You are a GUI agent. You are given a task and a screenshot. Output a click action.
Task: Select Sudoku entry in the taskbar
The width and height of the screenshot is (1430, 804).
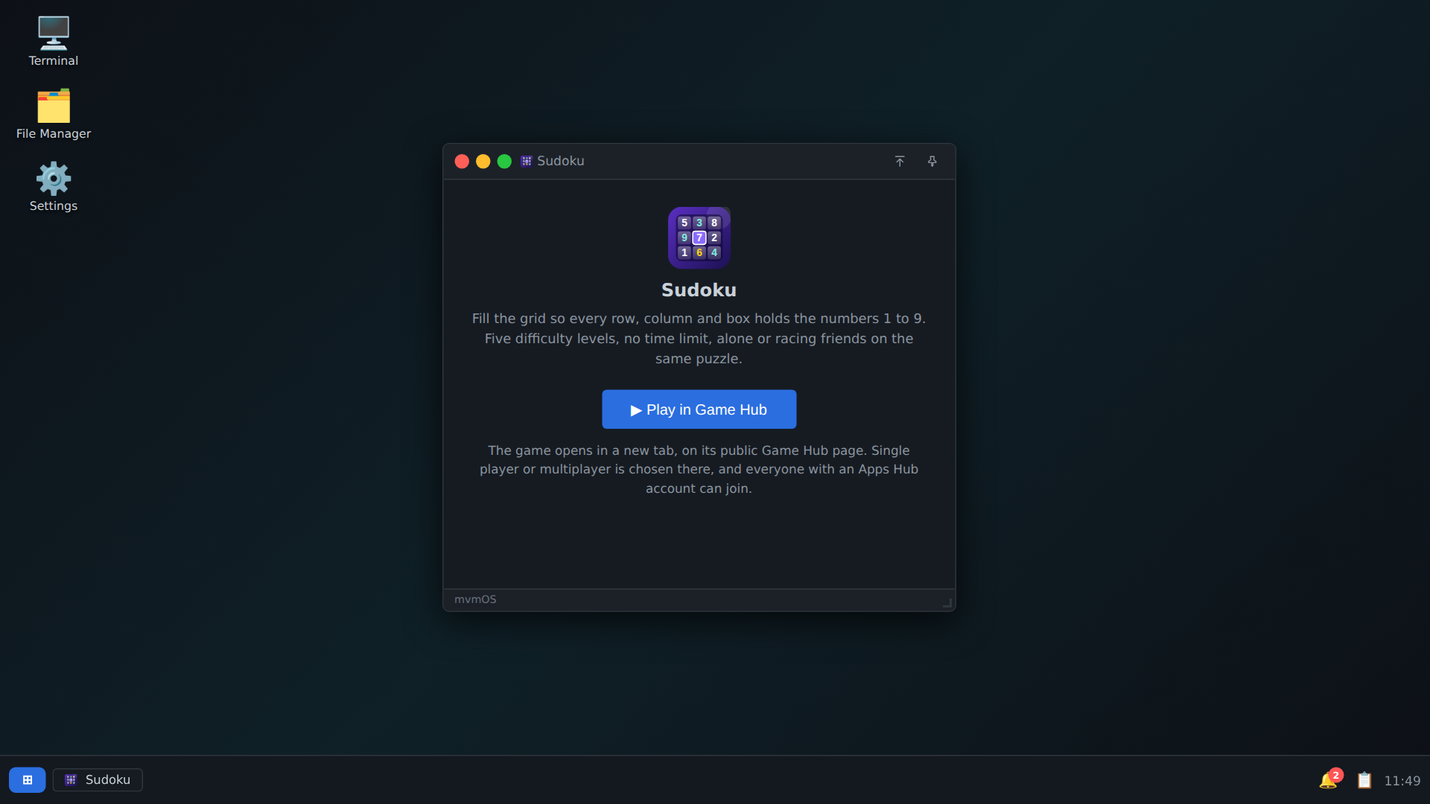[98, 779]
